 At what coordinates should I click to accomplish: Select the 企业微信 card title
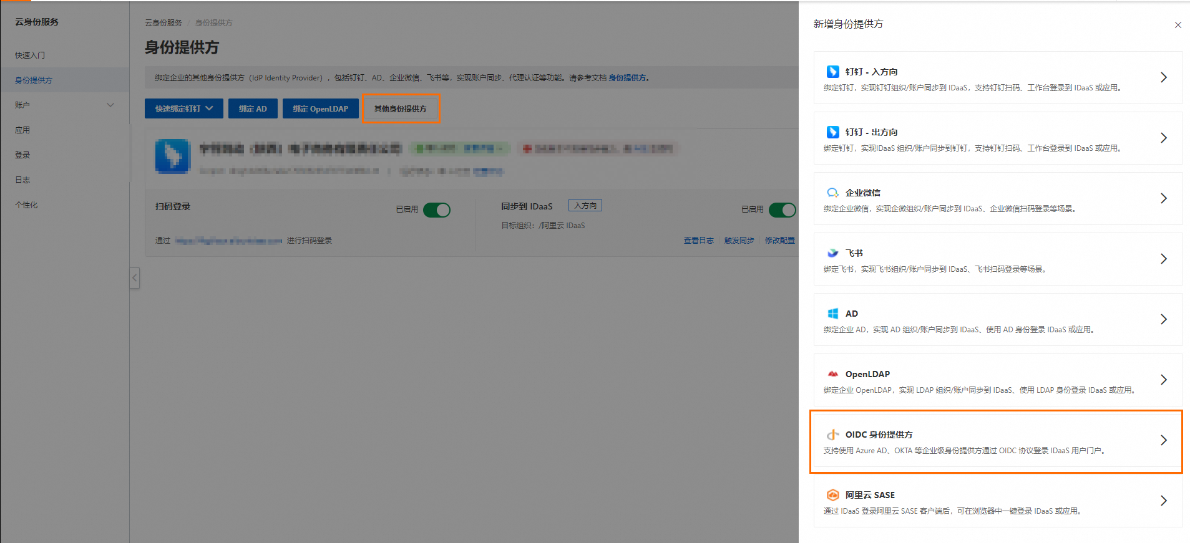[863, 193]
